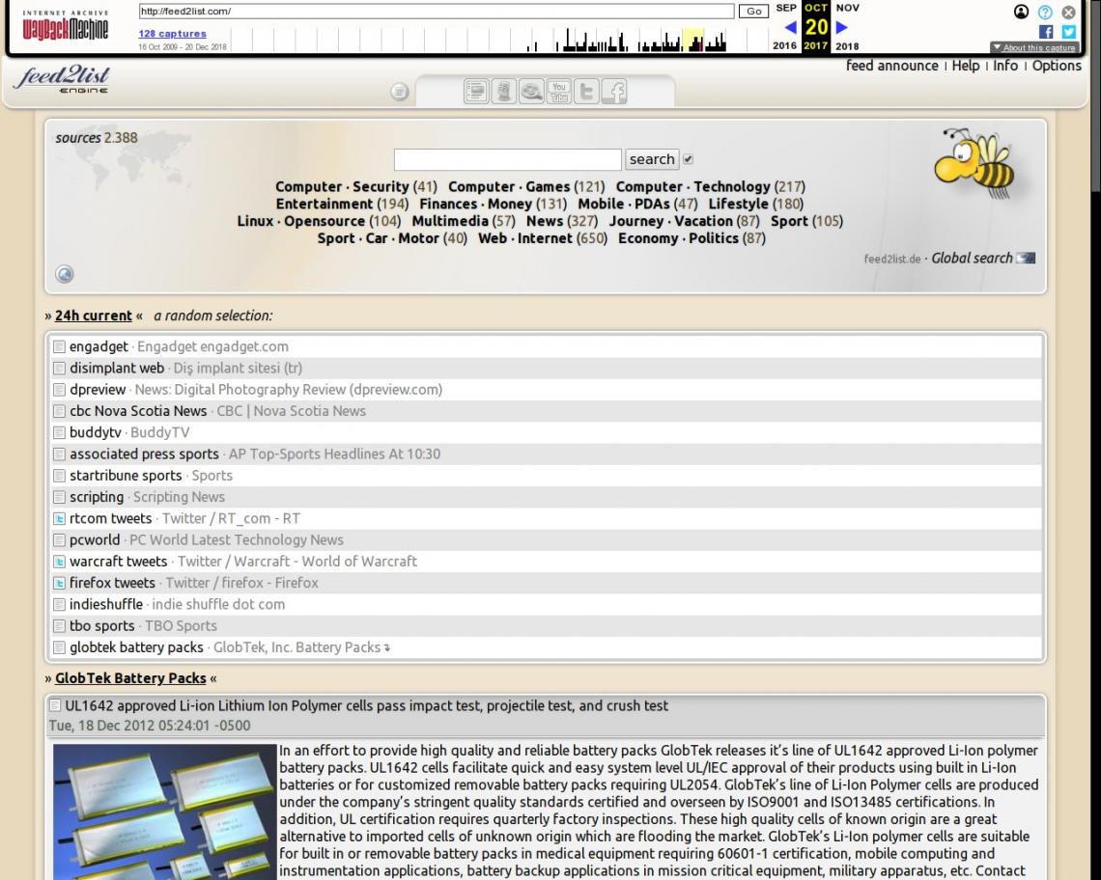
Task: Open the indieshuffle feed
Action: [x=106, y=604]
